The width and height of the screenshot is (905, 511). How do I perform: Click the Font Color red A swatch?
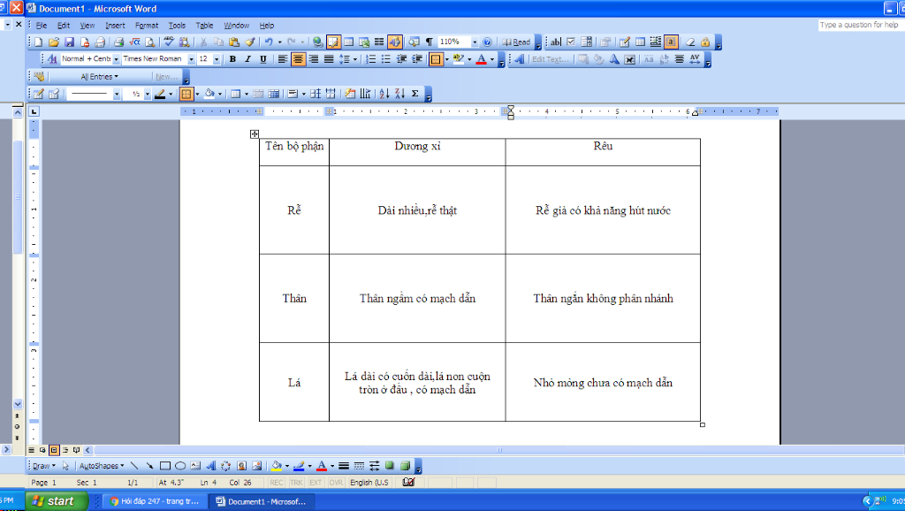pos(481,59)
